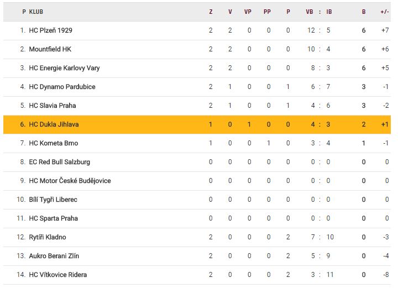Viewport: 398px width, 288px height.
Task: Select HC Energie Karlovy Vary row
Action: 197,68
